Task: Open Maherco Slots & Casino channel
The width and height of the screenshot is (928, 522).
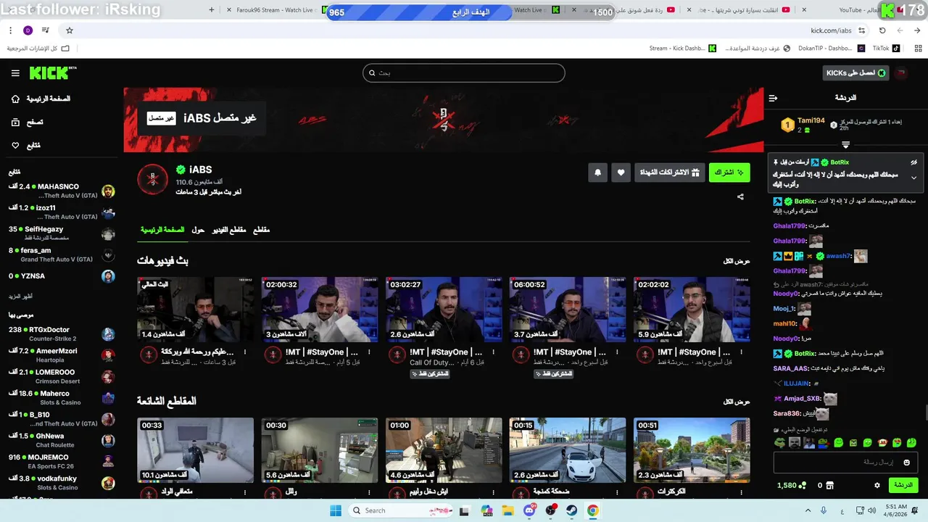Action: click(x=62, y=398)
